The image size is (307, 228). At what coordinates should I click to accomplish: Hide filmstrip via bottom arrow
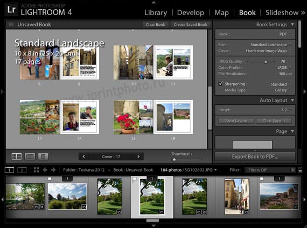coord(153,225)
